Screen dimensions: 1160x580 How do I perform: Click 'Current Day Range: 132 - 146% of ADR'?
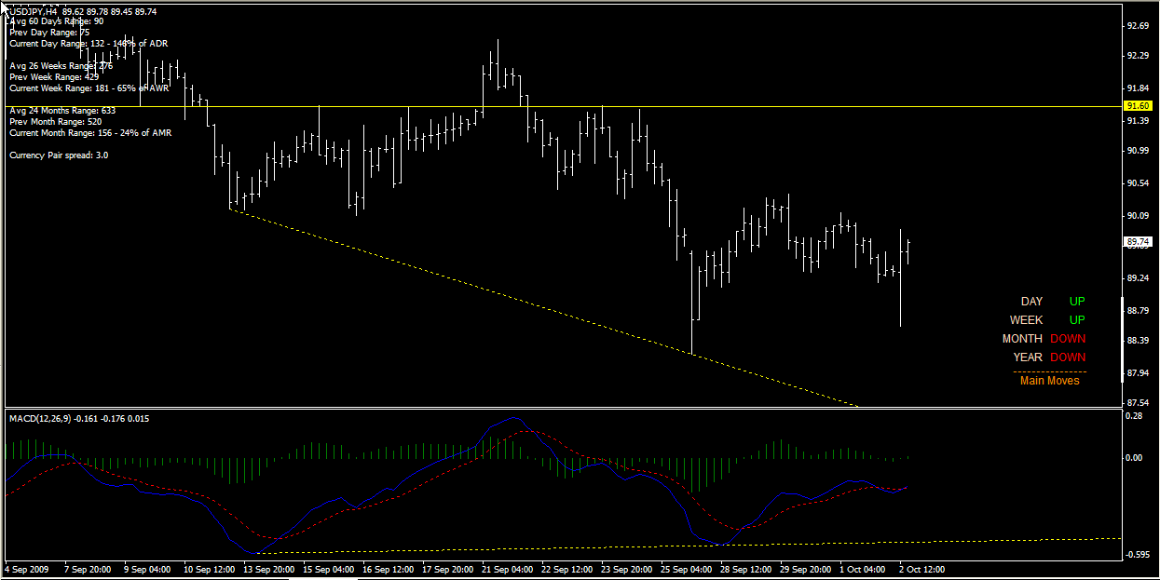[89, 43]
